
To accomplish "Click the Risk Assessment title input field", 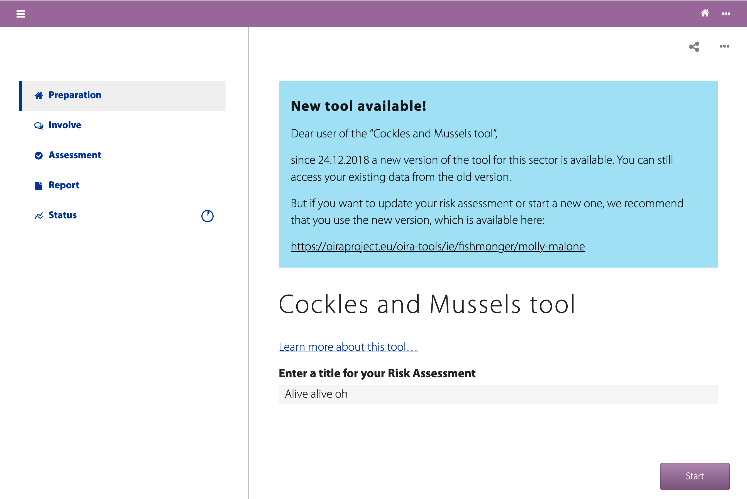I will point(498,394).
